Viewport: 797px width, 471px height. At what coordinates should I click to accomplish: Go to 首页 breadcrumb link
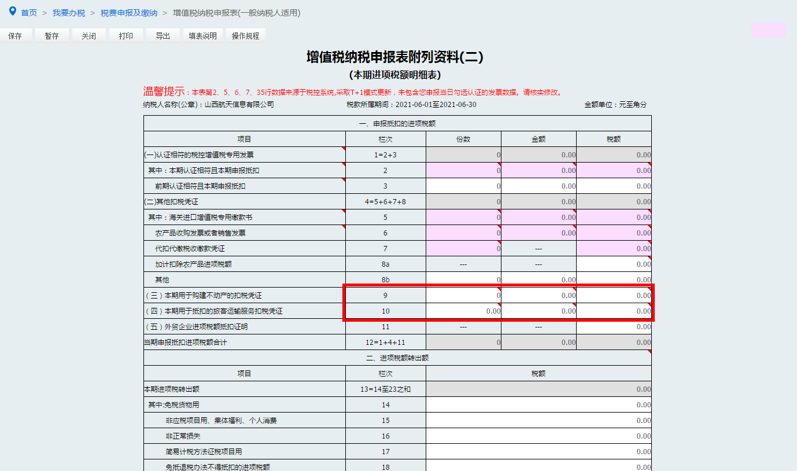[29, 13]
